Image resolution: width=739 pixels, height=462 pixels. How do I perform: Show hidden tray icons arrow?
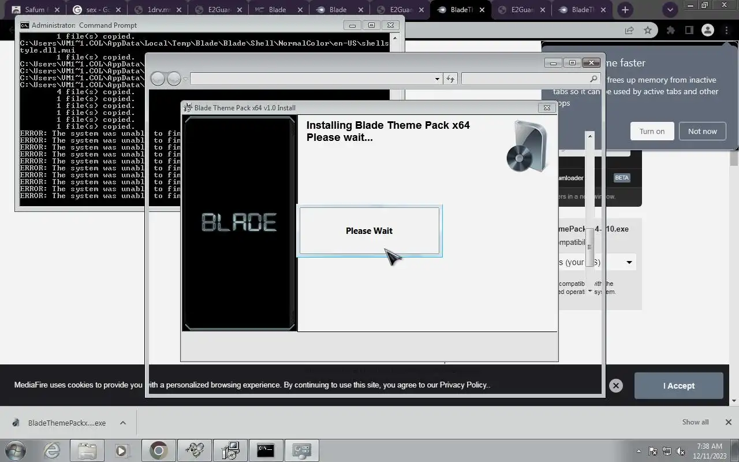[x=639, y=451]
